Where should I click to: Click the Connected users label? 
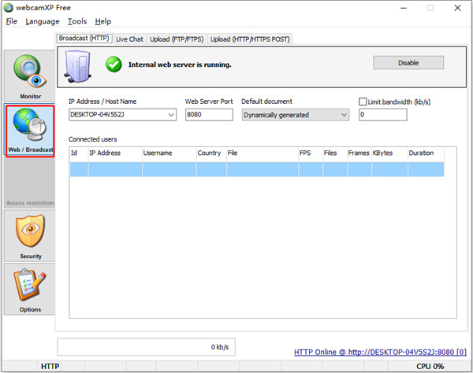coord(92,139)
